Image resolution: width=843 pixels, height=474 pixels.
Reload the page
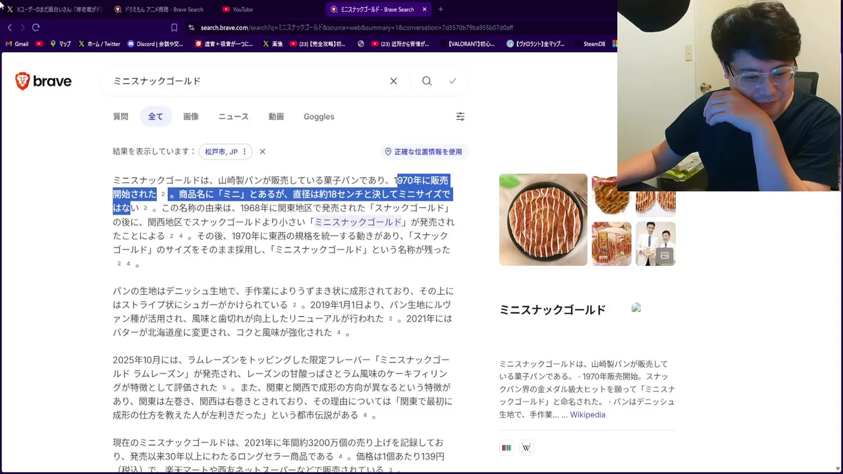point(36,28)
